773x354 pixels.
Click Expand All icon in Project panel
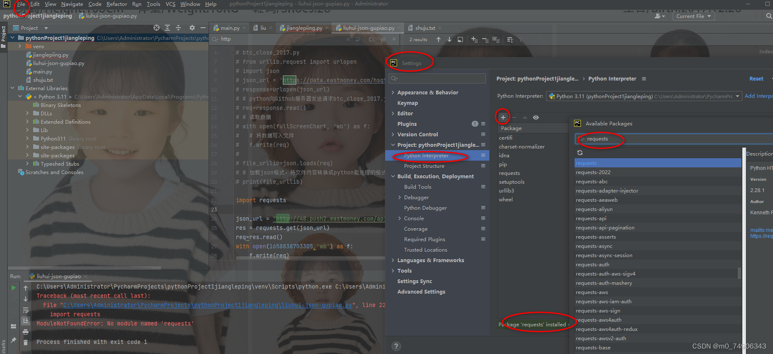click(x=167, y=28)
